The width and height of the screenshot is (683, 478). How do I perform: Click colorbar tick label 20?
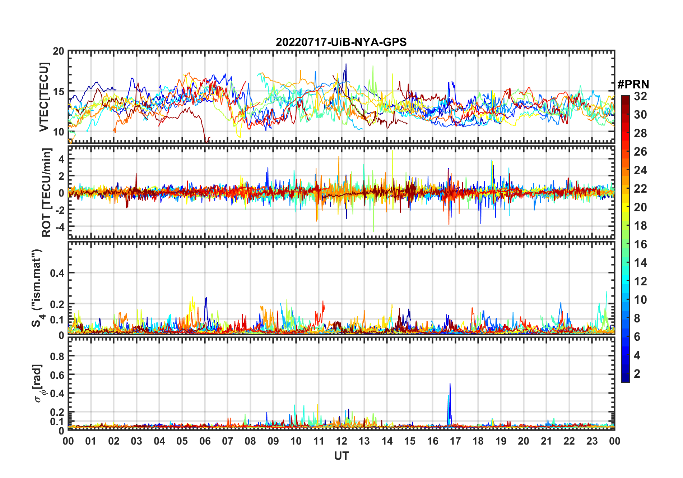(x=640, y=207)
